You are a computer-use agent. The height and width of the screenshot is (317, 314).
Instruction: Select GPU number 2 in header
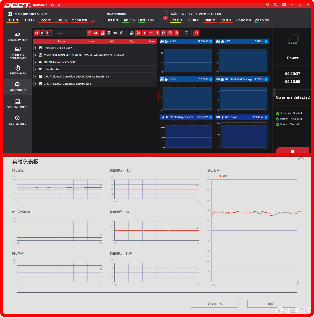click(x=165, y=18)
